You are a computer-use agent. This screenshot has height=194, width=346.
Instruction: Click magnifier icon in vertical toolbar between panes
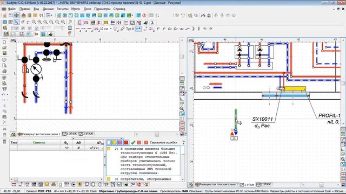[x=182, y=109]
